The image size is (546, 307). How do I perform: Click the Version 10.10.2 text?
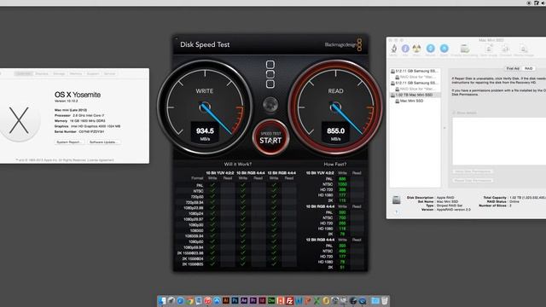[66, 101]
